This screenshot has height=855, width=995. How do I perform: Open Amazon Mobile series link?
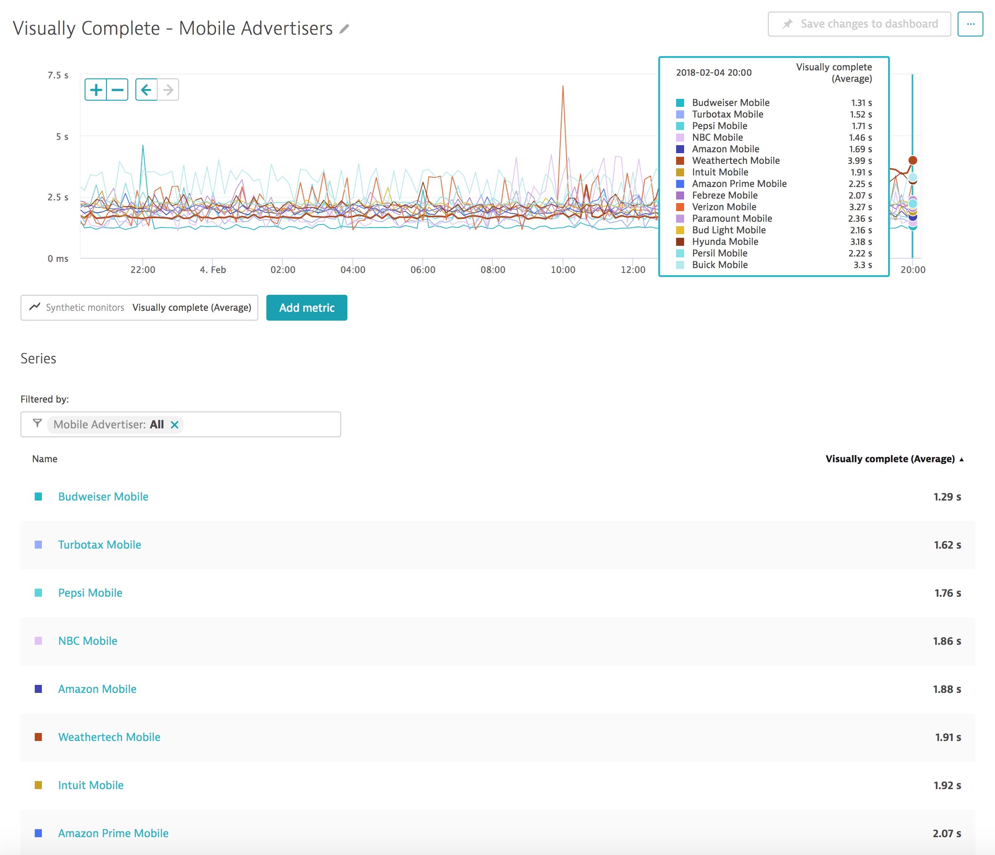point(98,689)
